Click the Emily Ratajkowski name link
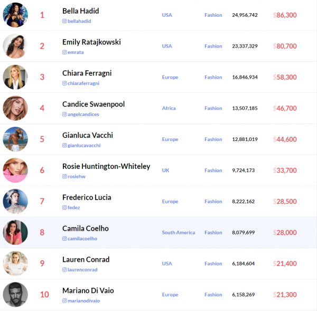The width and height of the screenshot is (317, 311). pyautogui.click(x=91, y=42)
